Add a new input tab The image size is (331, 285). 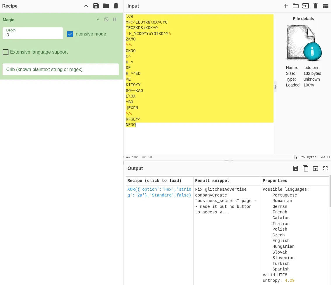coord(286,6)
